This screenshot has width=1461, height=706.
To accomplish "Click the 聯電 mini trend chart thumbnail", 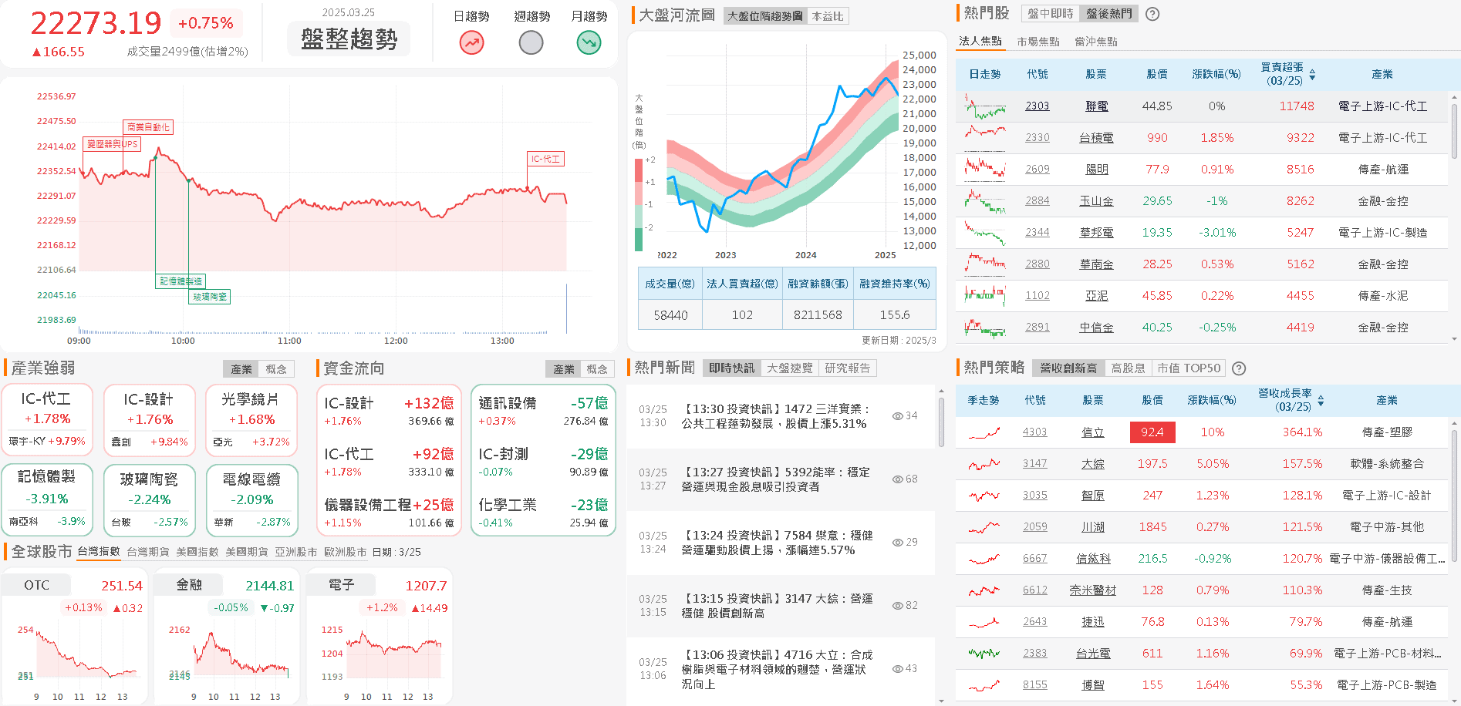I will pos(985,106).
